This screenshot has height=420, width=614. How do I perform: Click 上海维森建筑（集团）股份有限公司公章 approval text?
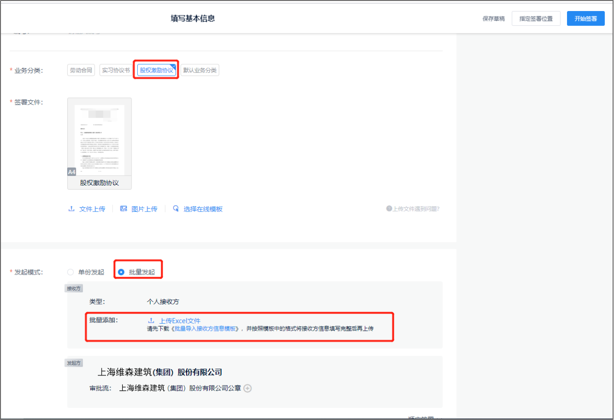click(180, 388)
